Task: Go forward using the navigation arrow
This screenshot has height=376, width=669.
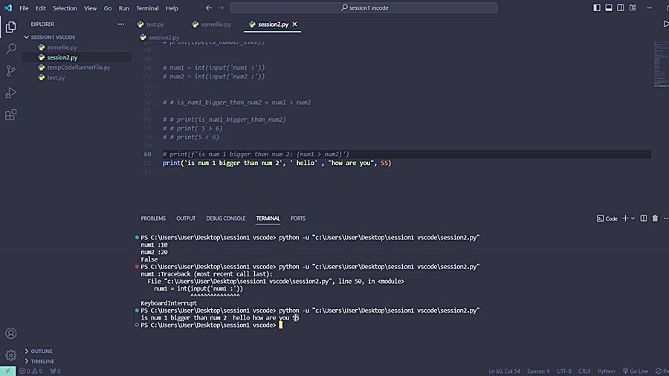Action: (x=221, y=7)
